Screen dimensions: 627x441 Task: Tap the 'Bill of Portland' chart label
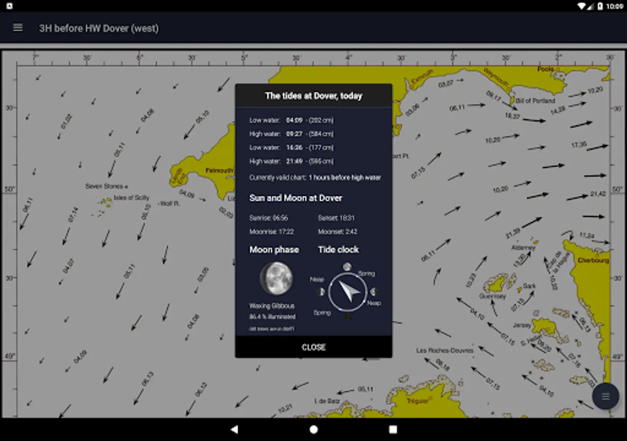pyautogui.click(x=535, y=100)
